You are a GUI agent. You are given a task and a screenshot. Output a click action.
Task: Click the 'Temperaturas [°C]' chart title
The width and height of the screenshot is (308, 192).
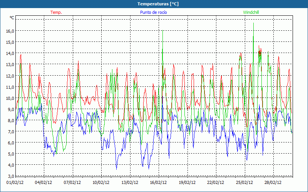tap(158, 4)
